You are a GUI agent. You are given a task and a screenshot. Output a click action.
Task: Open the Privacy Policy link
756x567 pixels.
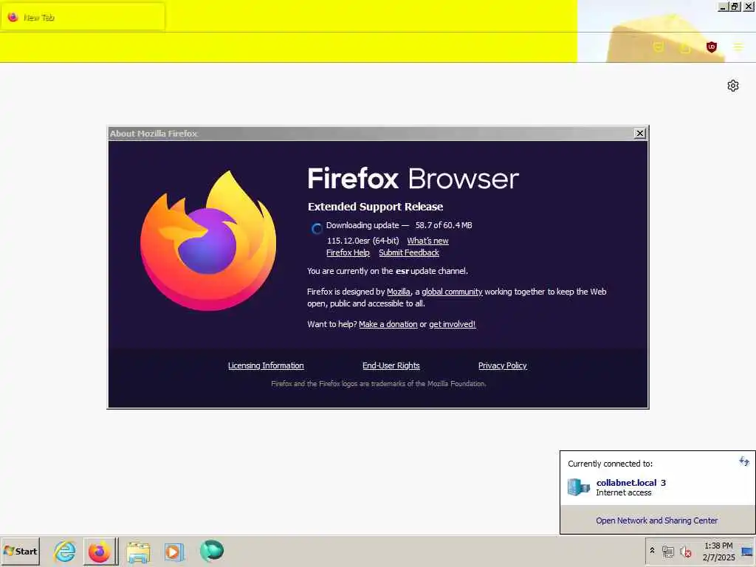coord(502,365)
